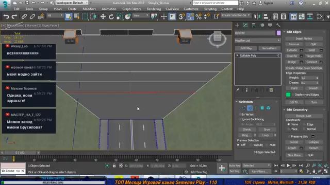
Task: Activate Select and Move tool
Action: tap(103, 16)
